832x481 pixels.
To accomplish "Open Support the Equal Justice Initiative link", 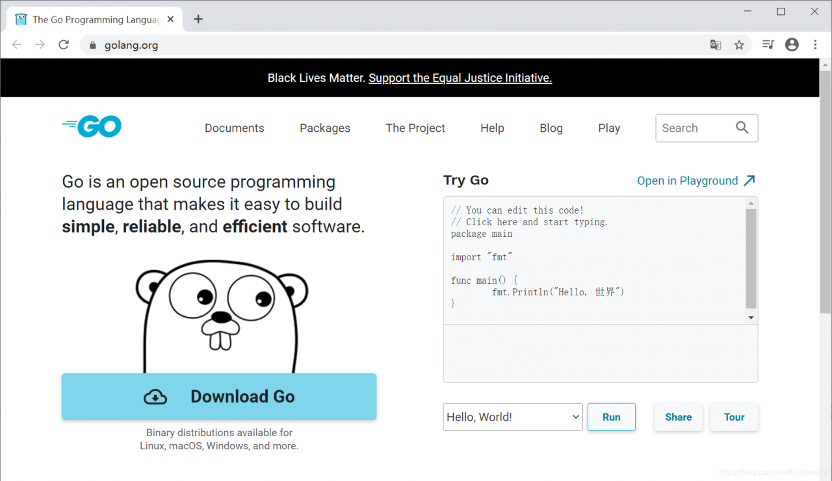I will coord(460,78).
